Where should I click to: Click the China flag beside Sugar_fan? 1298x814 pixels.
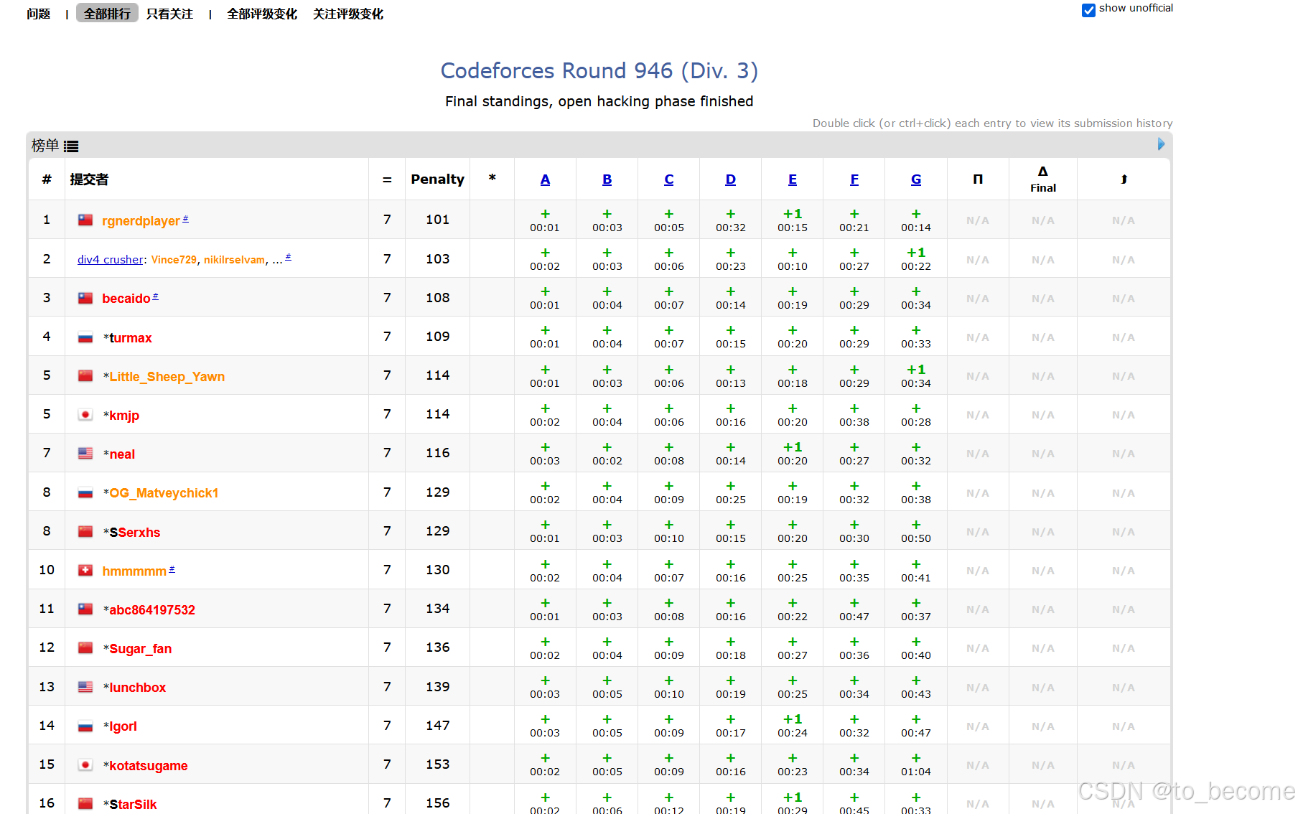tap(85, 648)
